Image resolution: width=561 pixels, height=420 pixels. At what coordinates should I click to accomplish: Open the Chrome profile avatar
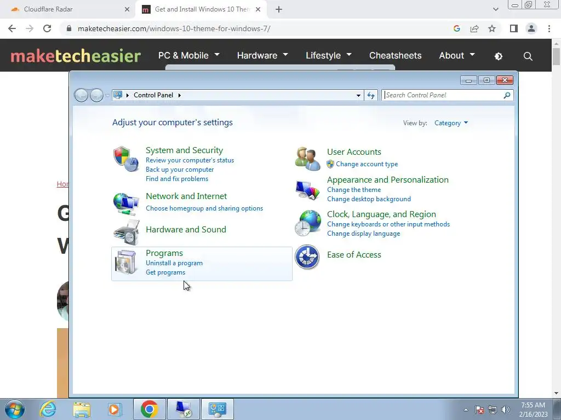(531, 28)
